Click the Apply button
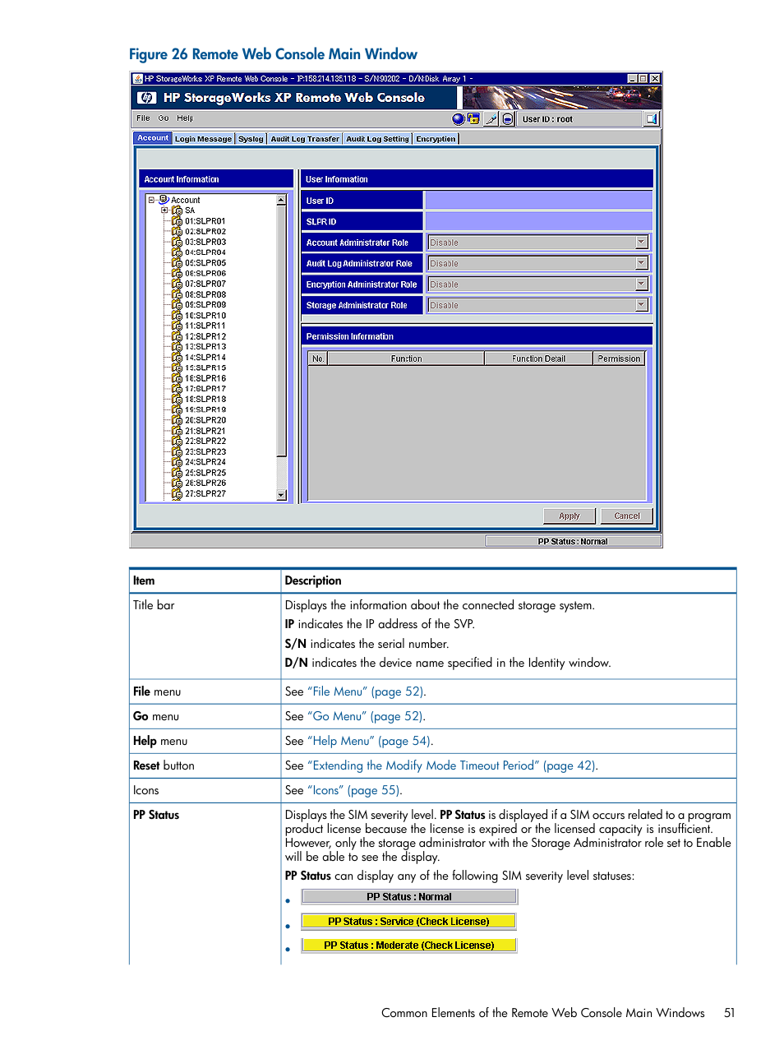Image resolution: width=784 pixels, height=1045 pixels. tap(570, 516)
